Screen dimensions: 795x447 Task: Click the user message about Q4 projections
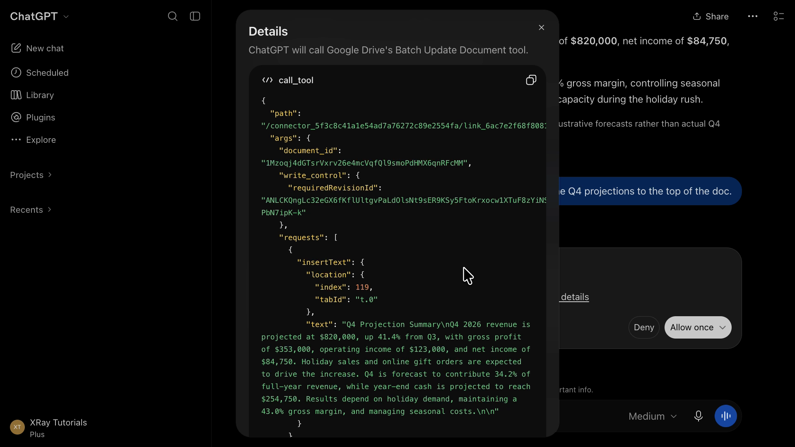pos(650,191)
